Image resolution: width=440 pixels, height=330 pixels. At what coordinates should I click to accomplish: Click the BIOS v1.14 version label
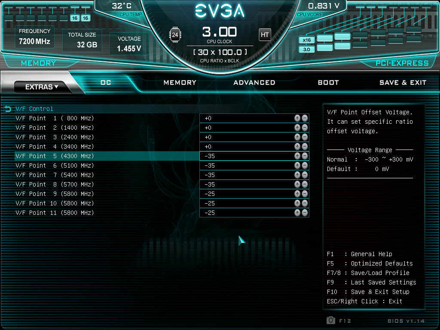click(406, 321)
